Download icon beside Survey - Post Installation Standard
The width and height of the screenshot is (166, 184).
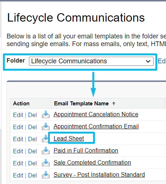46,175
